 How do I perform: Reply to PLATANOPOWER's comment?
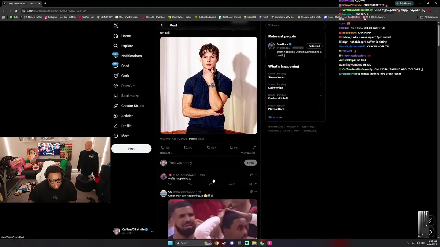(170, 184)
